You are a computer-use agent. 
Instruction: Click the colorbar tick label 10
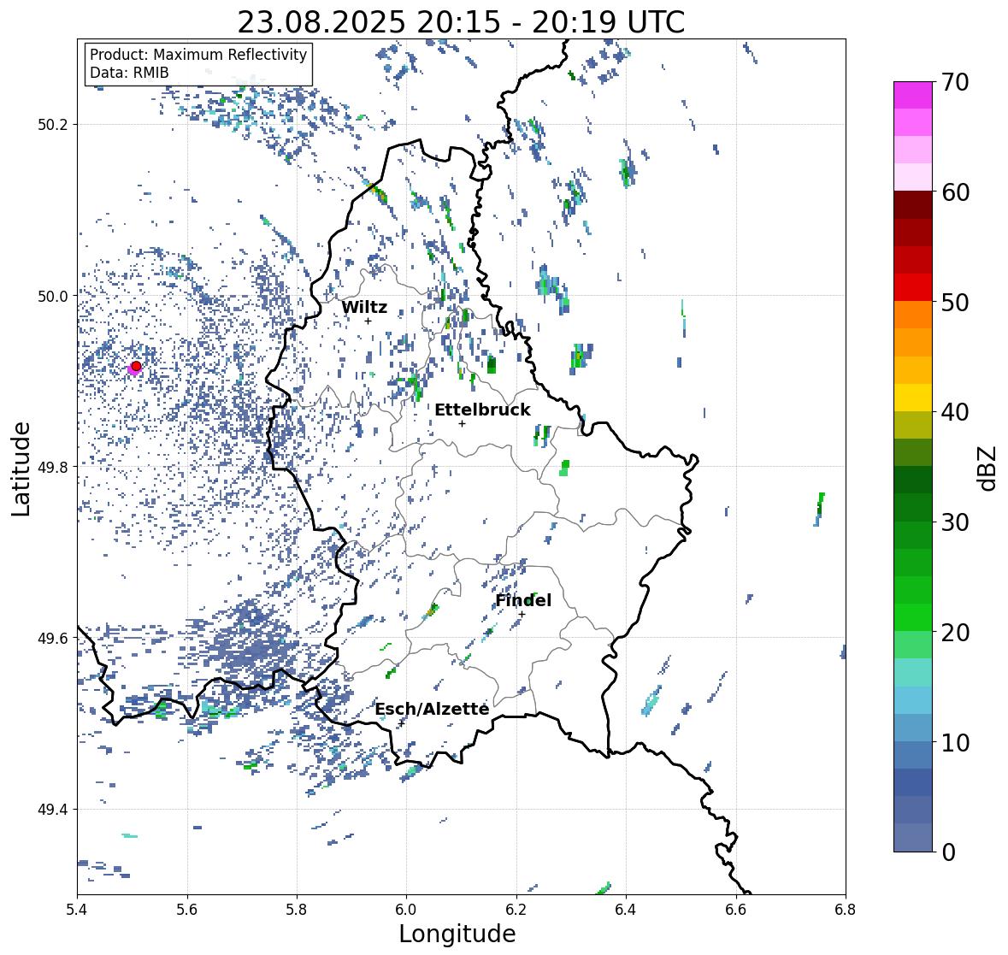(x=955, y=742)
